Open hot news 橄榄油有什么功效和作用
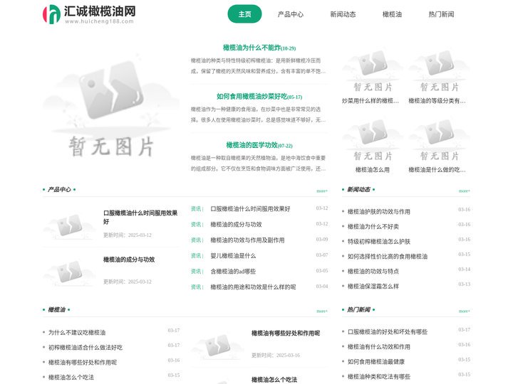Viewport: 513px width, 384px height. pyautogui.click(x=378, y=347)
